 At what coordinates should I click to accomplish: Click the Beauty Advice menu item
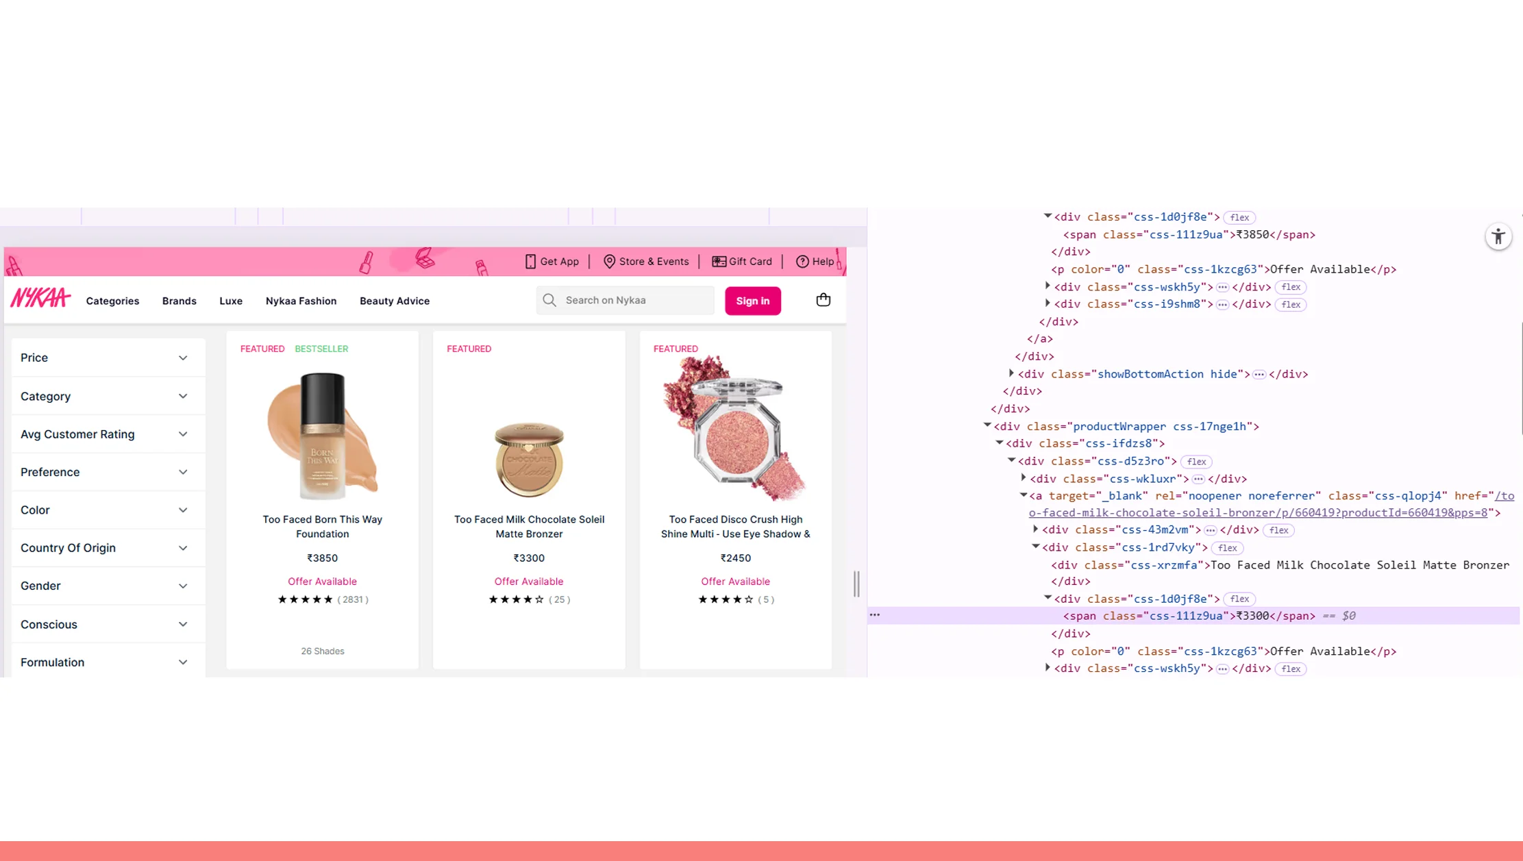(x=394, y=301)
